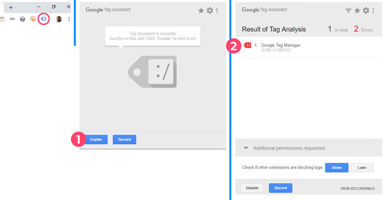
Task: Click the GTM container ID text
Action: click(276, 50)
